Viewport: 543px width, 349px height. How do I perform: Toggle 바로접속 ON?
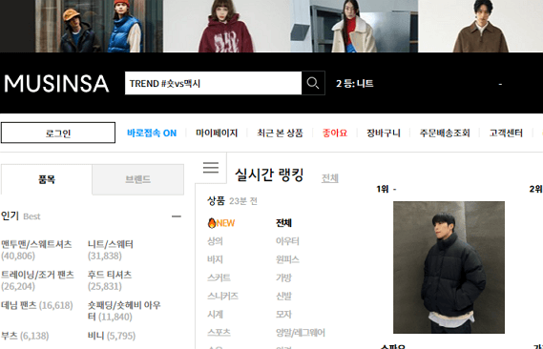click(x=152, y=133)
